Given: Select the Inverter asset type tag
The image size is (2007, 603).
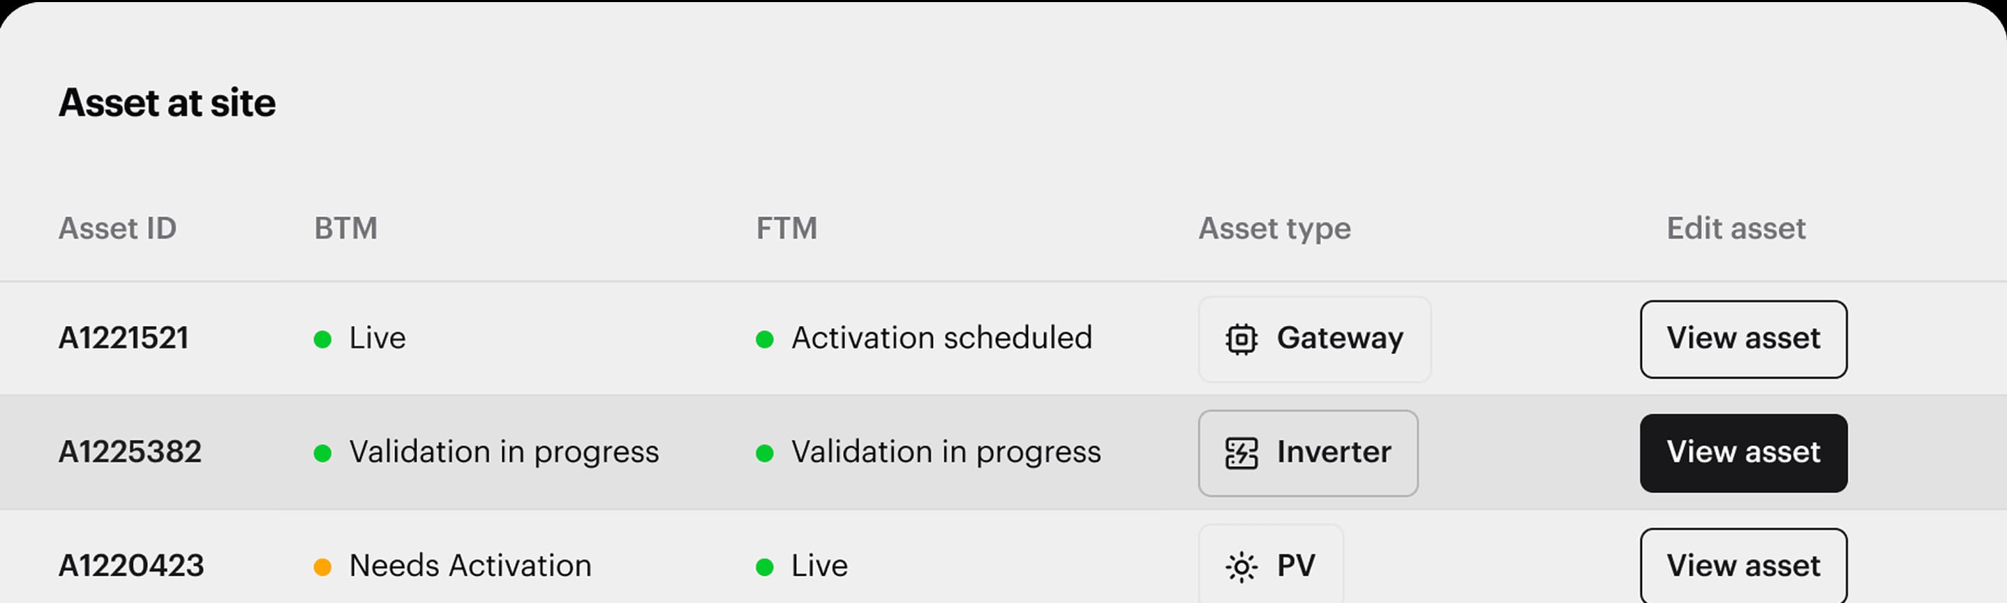Looking at the screenshot, I should pyautogui.click(x=1307, y=454).
